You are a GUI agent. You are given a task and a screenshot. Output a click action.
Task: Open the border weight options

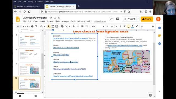coord(82,26)
